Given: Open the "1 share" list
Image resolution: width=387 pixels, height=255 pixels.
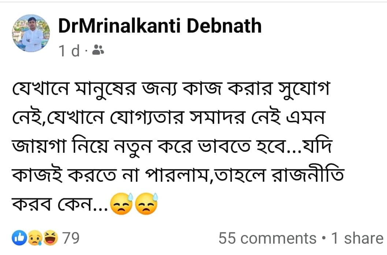Looking at the screenshot, I should [357, 239].
